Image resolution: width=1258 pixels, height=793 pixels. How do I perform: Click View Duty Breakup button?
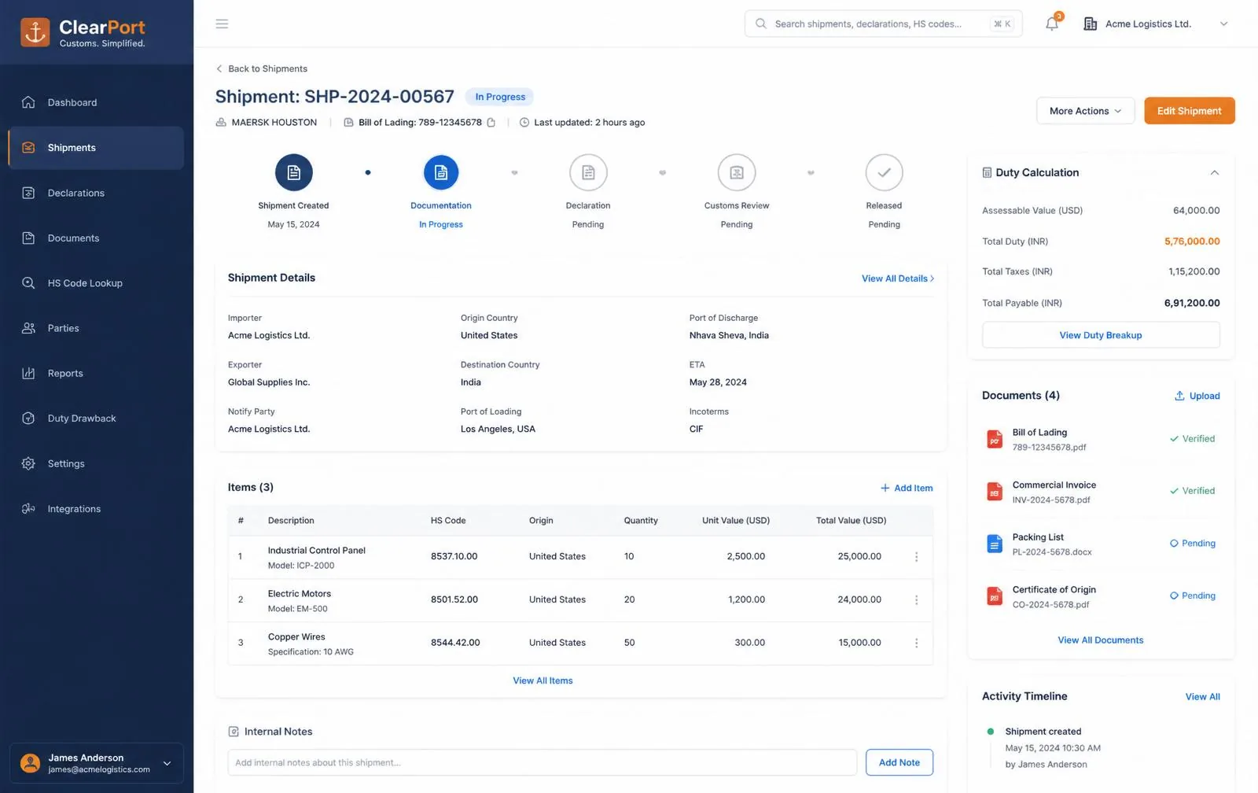pyautogui.click(x=1101, y=335)
